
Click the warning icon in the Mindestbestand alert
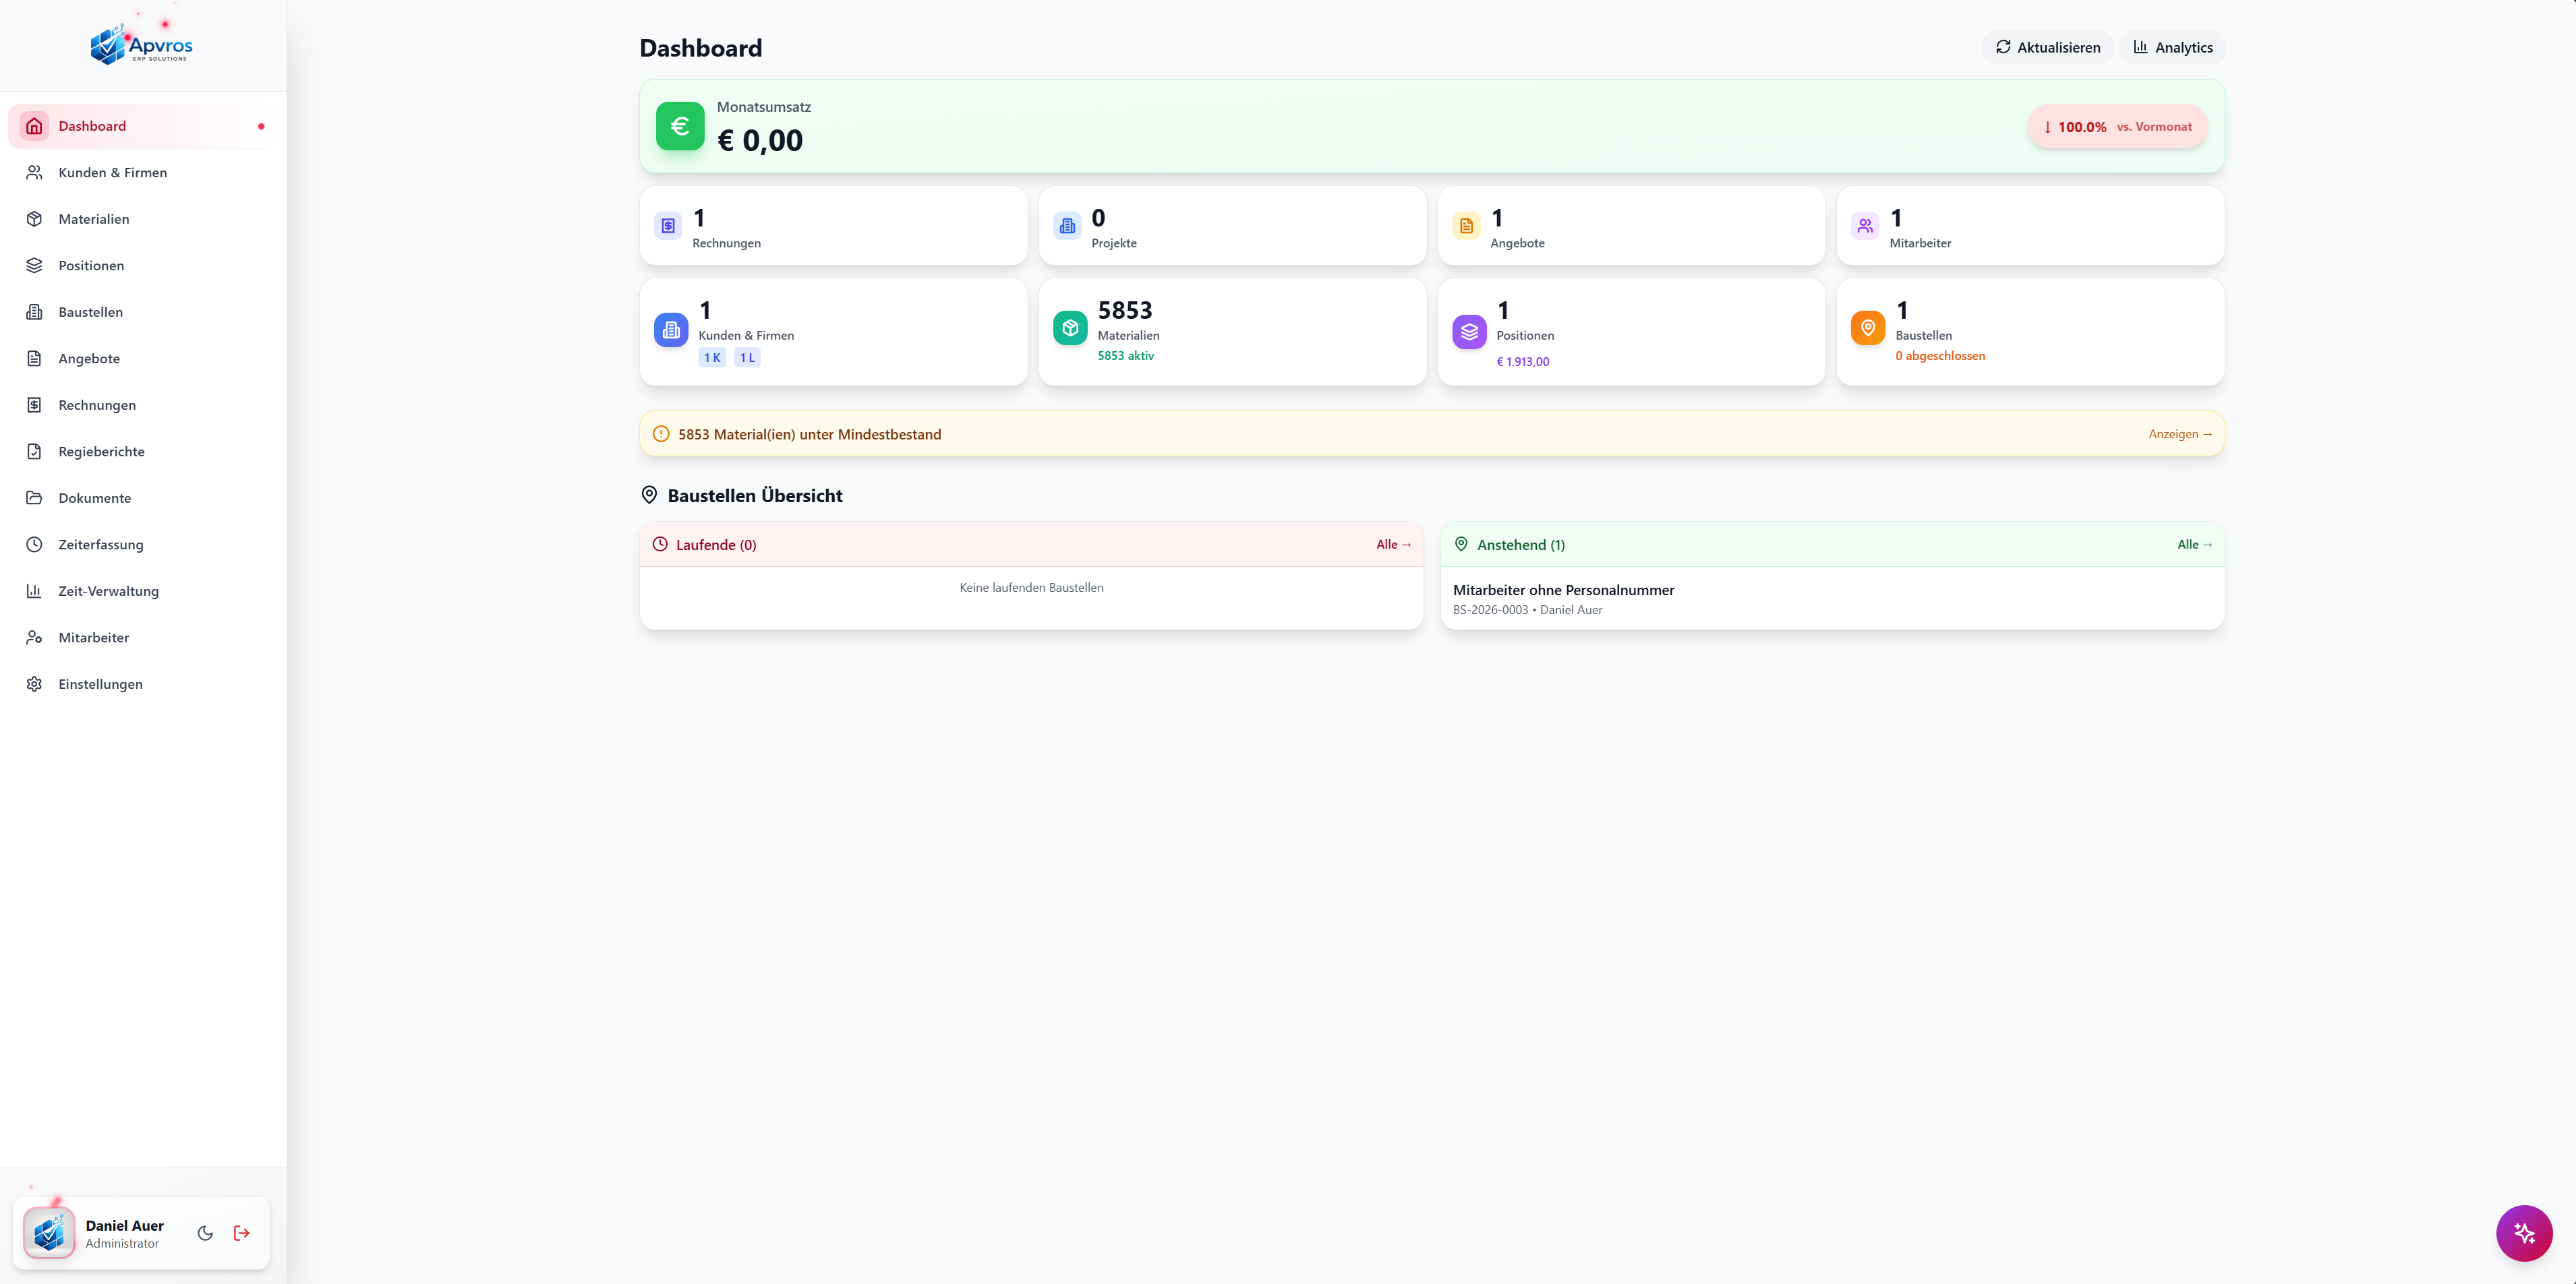pos(660,433)
